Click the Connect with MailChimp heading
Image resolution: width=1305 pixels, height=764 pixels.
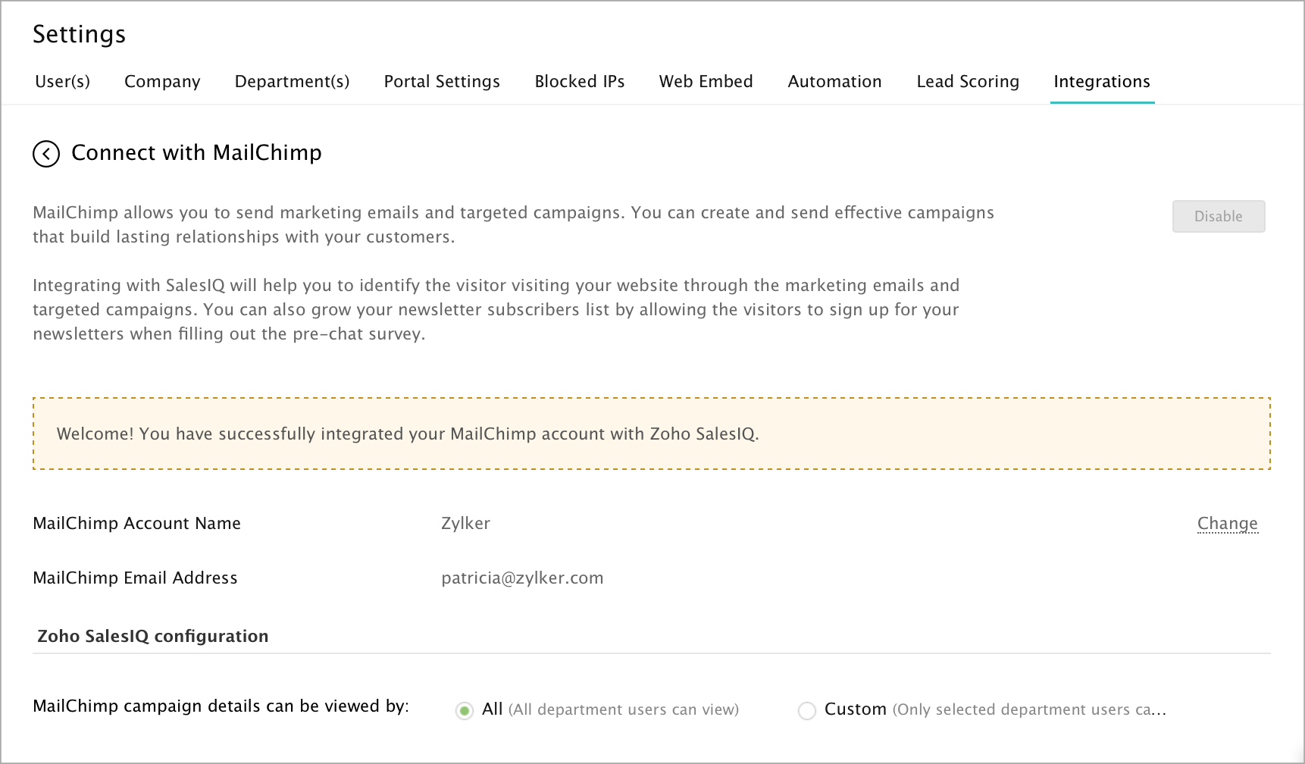click(x=196, y=152)
